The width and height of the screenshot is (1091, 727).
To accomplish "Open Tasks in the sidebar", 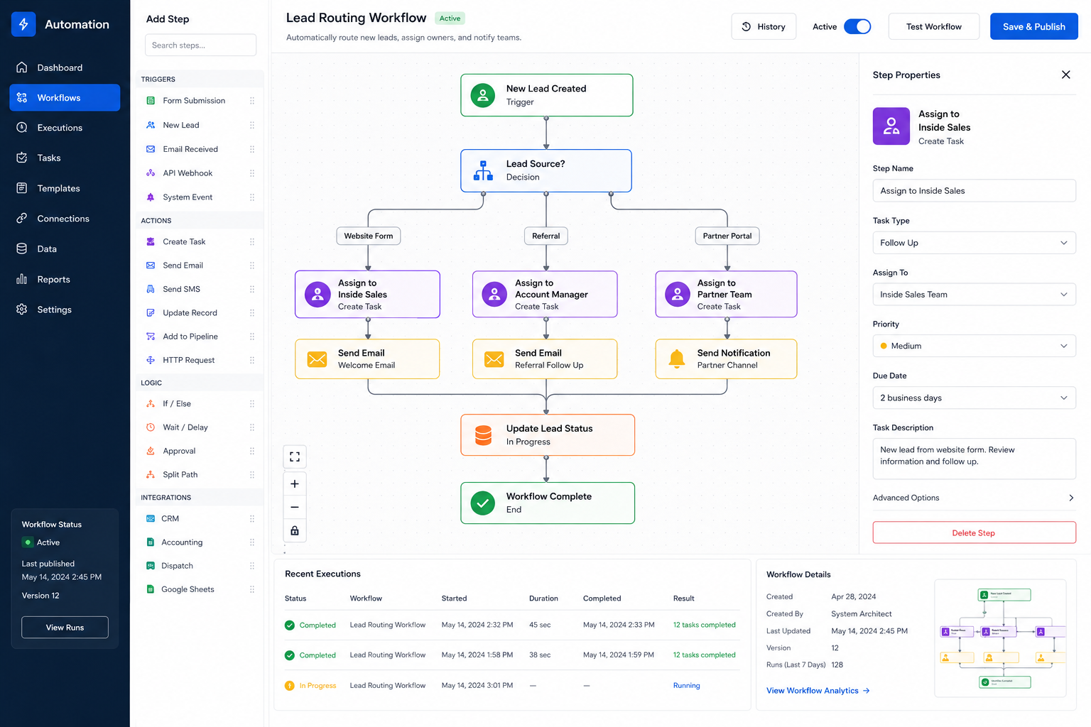I will [65, 158].
